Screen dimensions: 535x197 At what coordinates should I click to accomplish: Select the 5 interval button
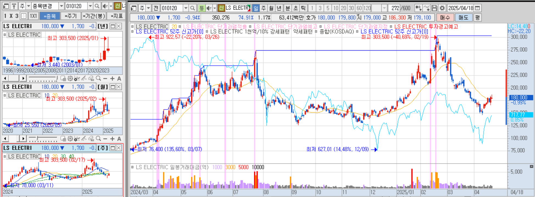pyautogui.click(x=328, y=8)
